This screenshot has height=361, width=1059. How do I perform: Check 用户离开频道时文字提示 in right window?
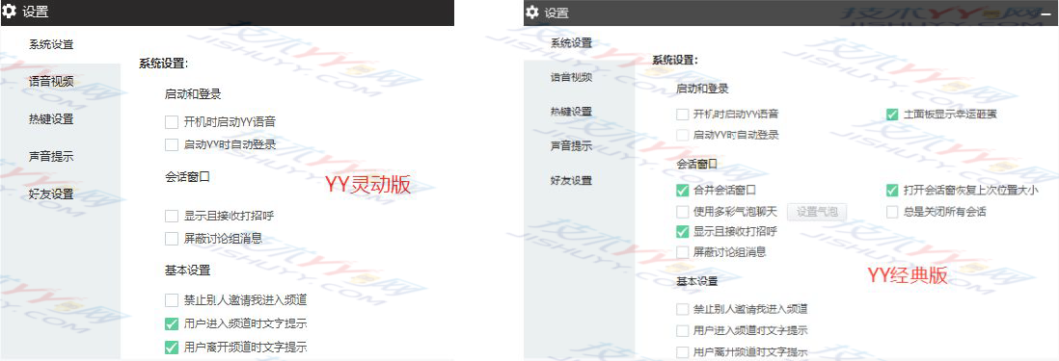pyautogui.click(x=682, y=351)
